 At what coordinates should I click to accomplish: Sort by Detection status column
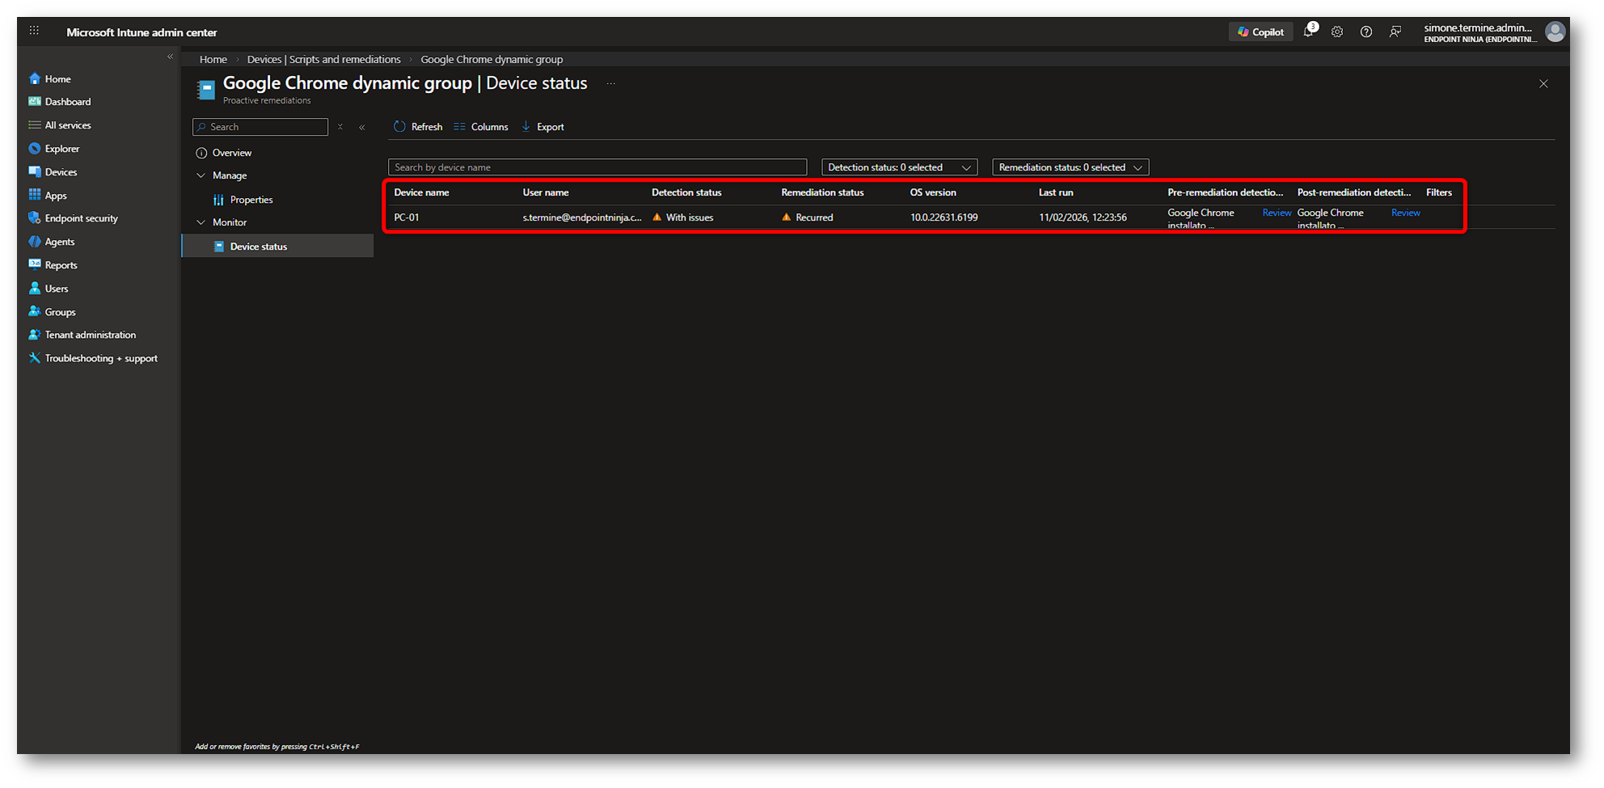[x=686, y=192]
